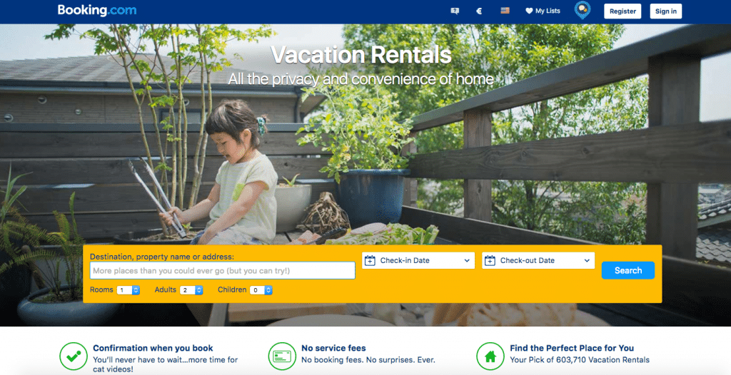
Task: Open the Children number selector
Action: pos(261,290)
